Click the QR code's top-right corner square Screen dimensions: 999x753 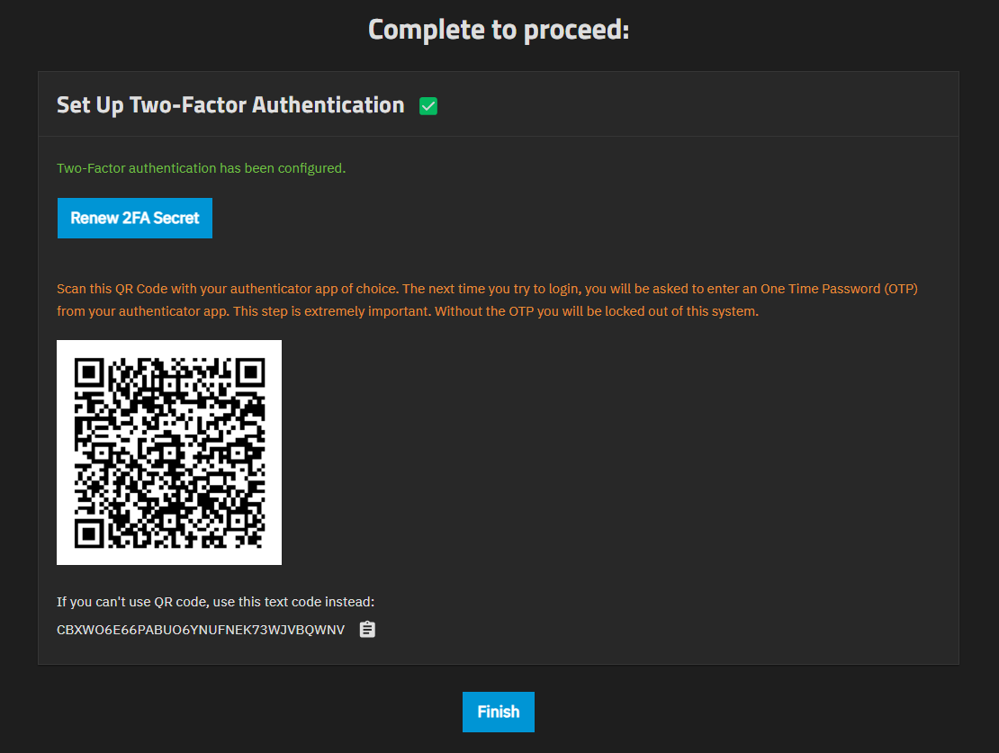[x=248, y=373]
